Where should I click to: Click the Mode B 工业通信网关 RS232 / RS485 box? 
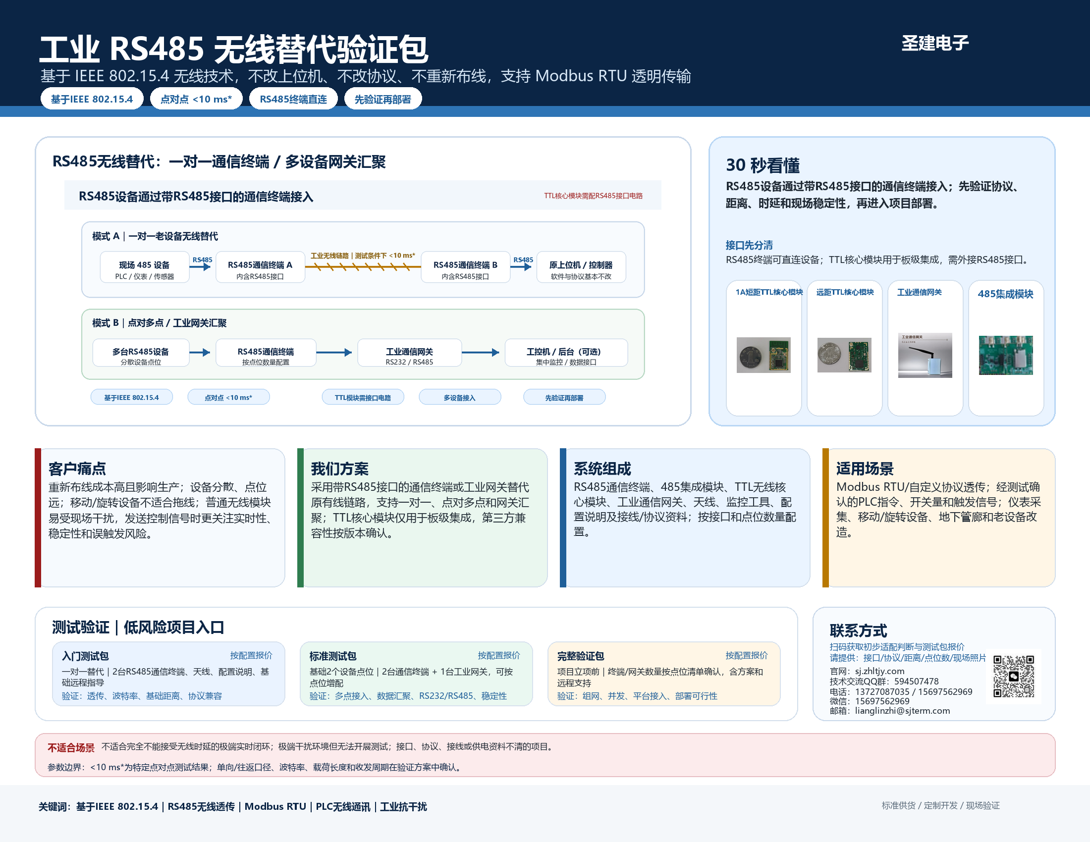pyautogui.click(x=409, y=353)
